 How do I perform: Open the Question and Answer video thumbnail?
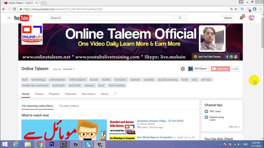[x=122, y=127]
